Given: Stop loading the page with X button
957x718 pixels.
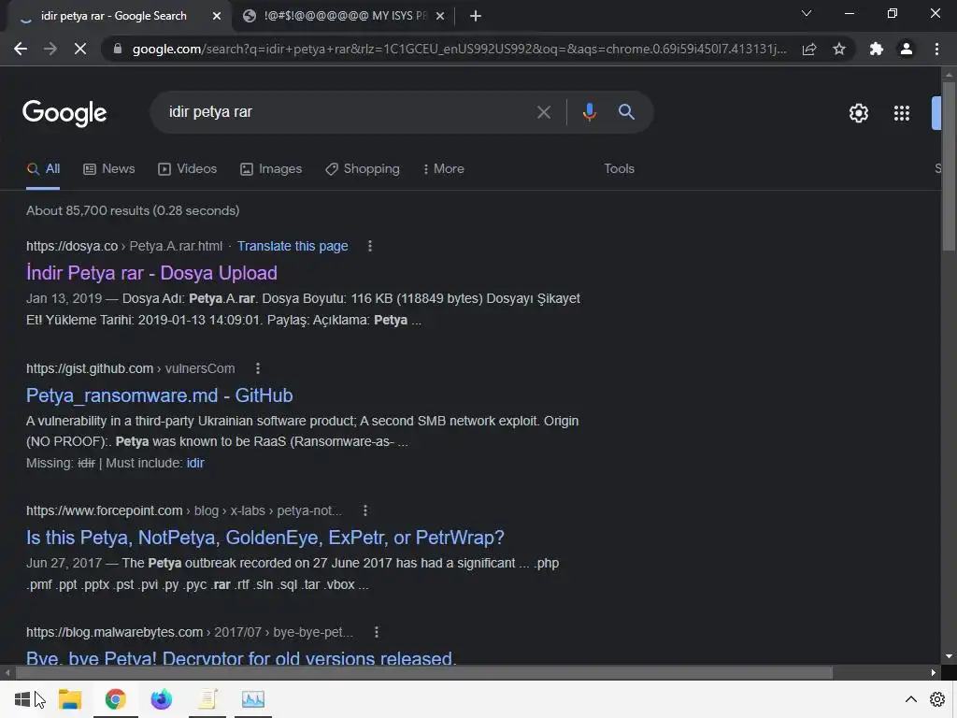Looking at the screenshot, I should 80,49.
